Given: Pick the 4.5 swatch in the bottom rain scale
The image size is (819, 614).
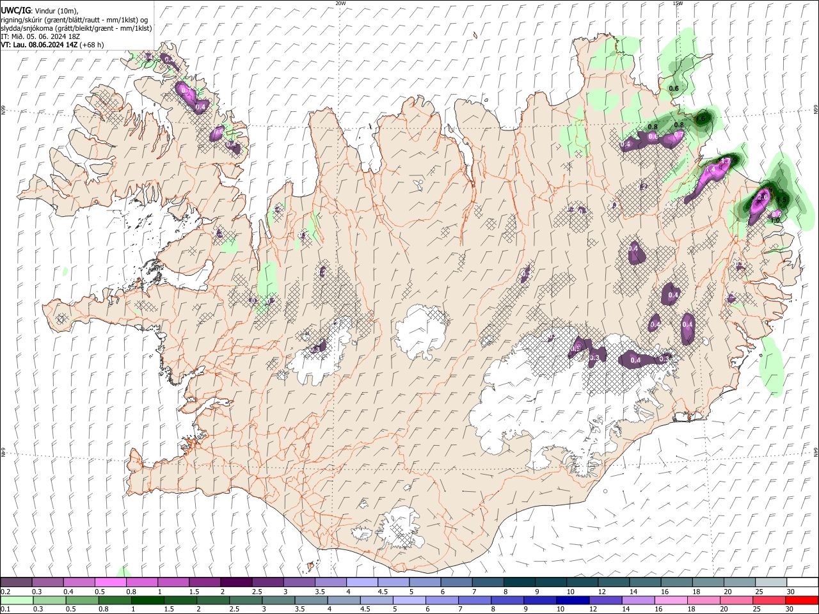Looking at the screenshot, I should pos(376,601).
